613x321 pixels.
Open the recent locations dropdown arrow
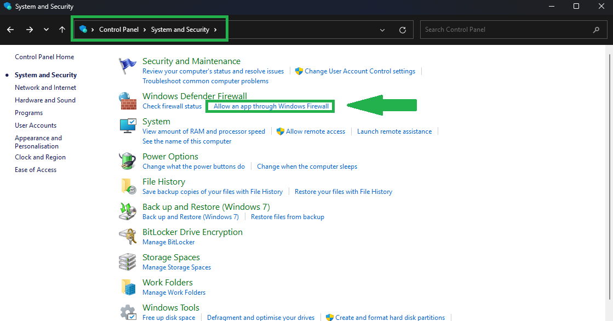coord(46,30)
